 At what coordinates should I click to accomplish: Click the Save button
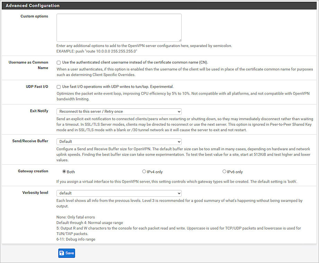(66, 253)
